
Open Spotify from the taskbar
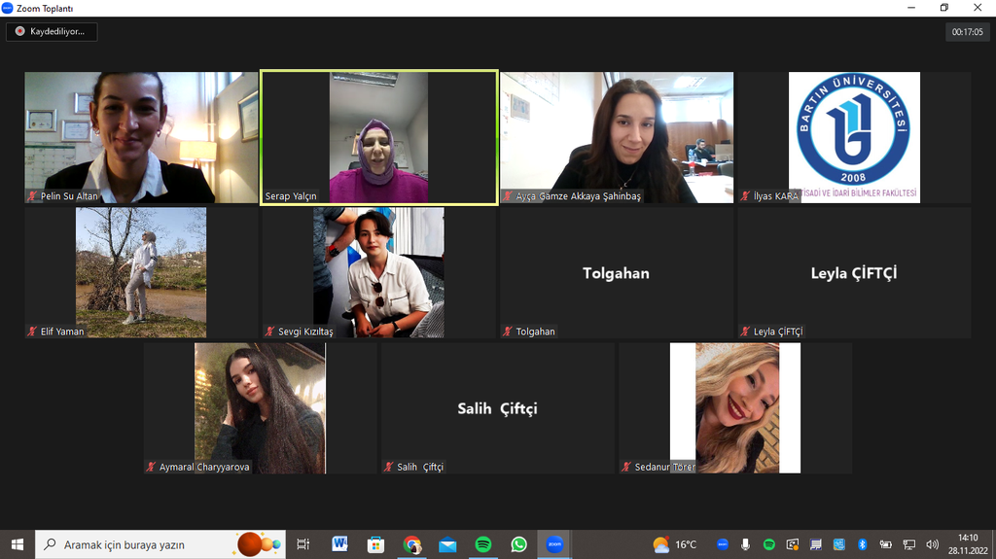483,544
